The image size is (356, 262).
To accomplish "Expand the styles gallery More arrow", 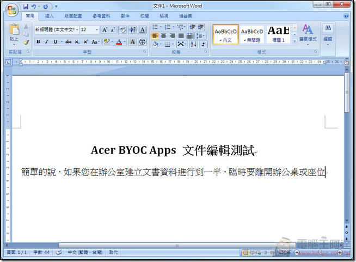I will pyautogui.click(x=294, y=41).
